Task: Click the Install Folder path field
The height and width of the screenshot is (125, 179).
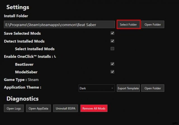Action: pyautogui.click(x=59, y=25)
